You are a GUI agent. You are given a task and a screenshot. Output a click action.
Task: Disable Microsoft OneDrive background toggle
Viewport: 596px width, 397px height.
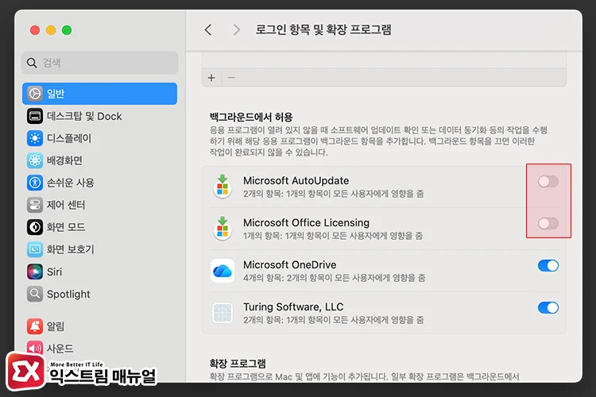click(548, 265)
